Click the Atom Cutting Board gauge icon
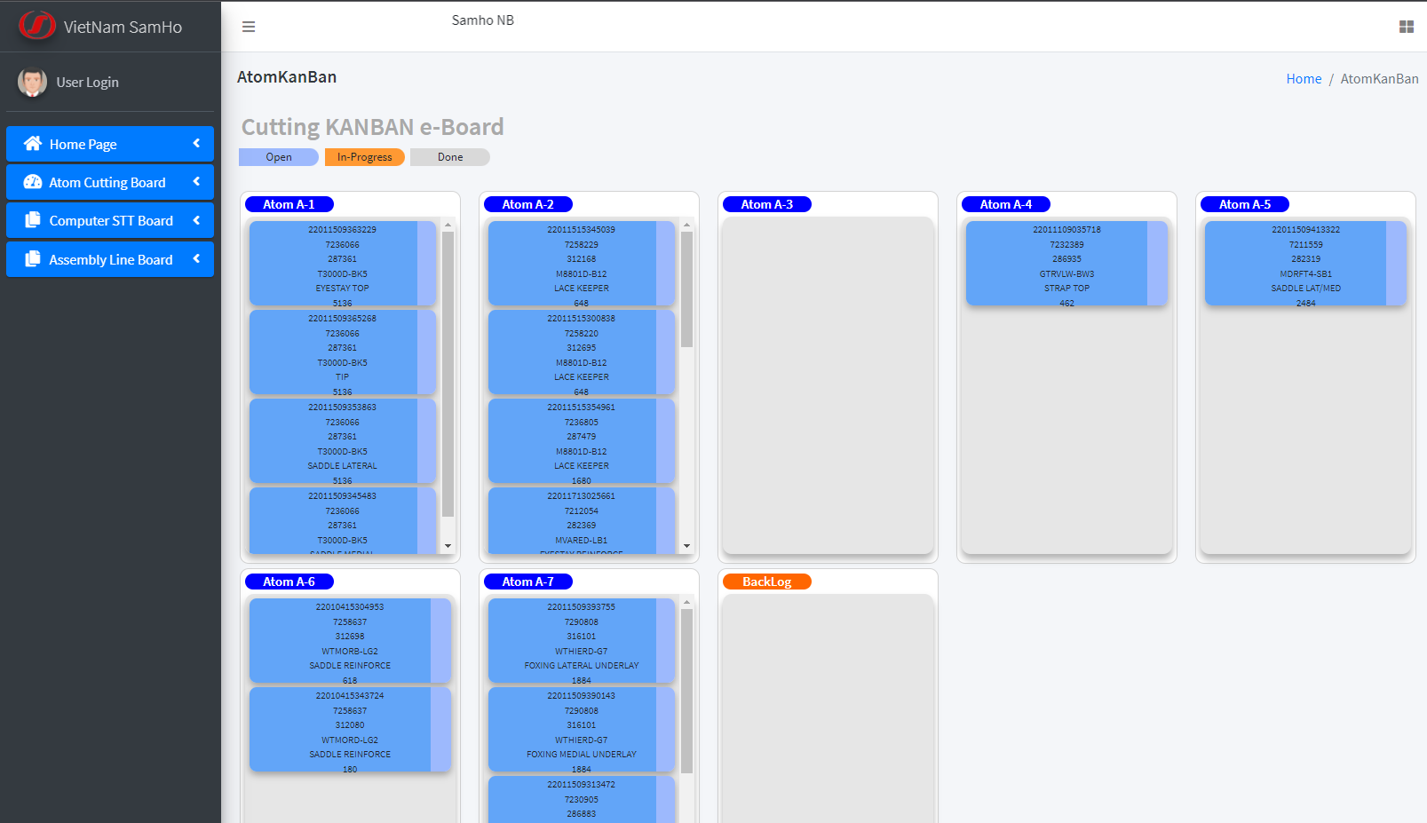This screenshot has height=823, width=1427. click(33, 182)
